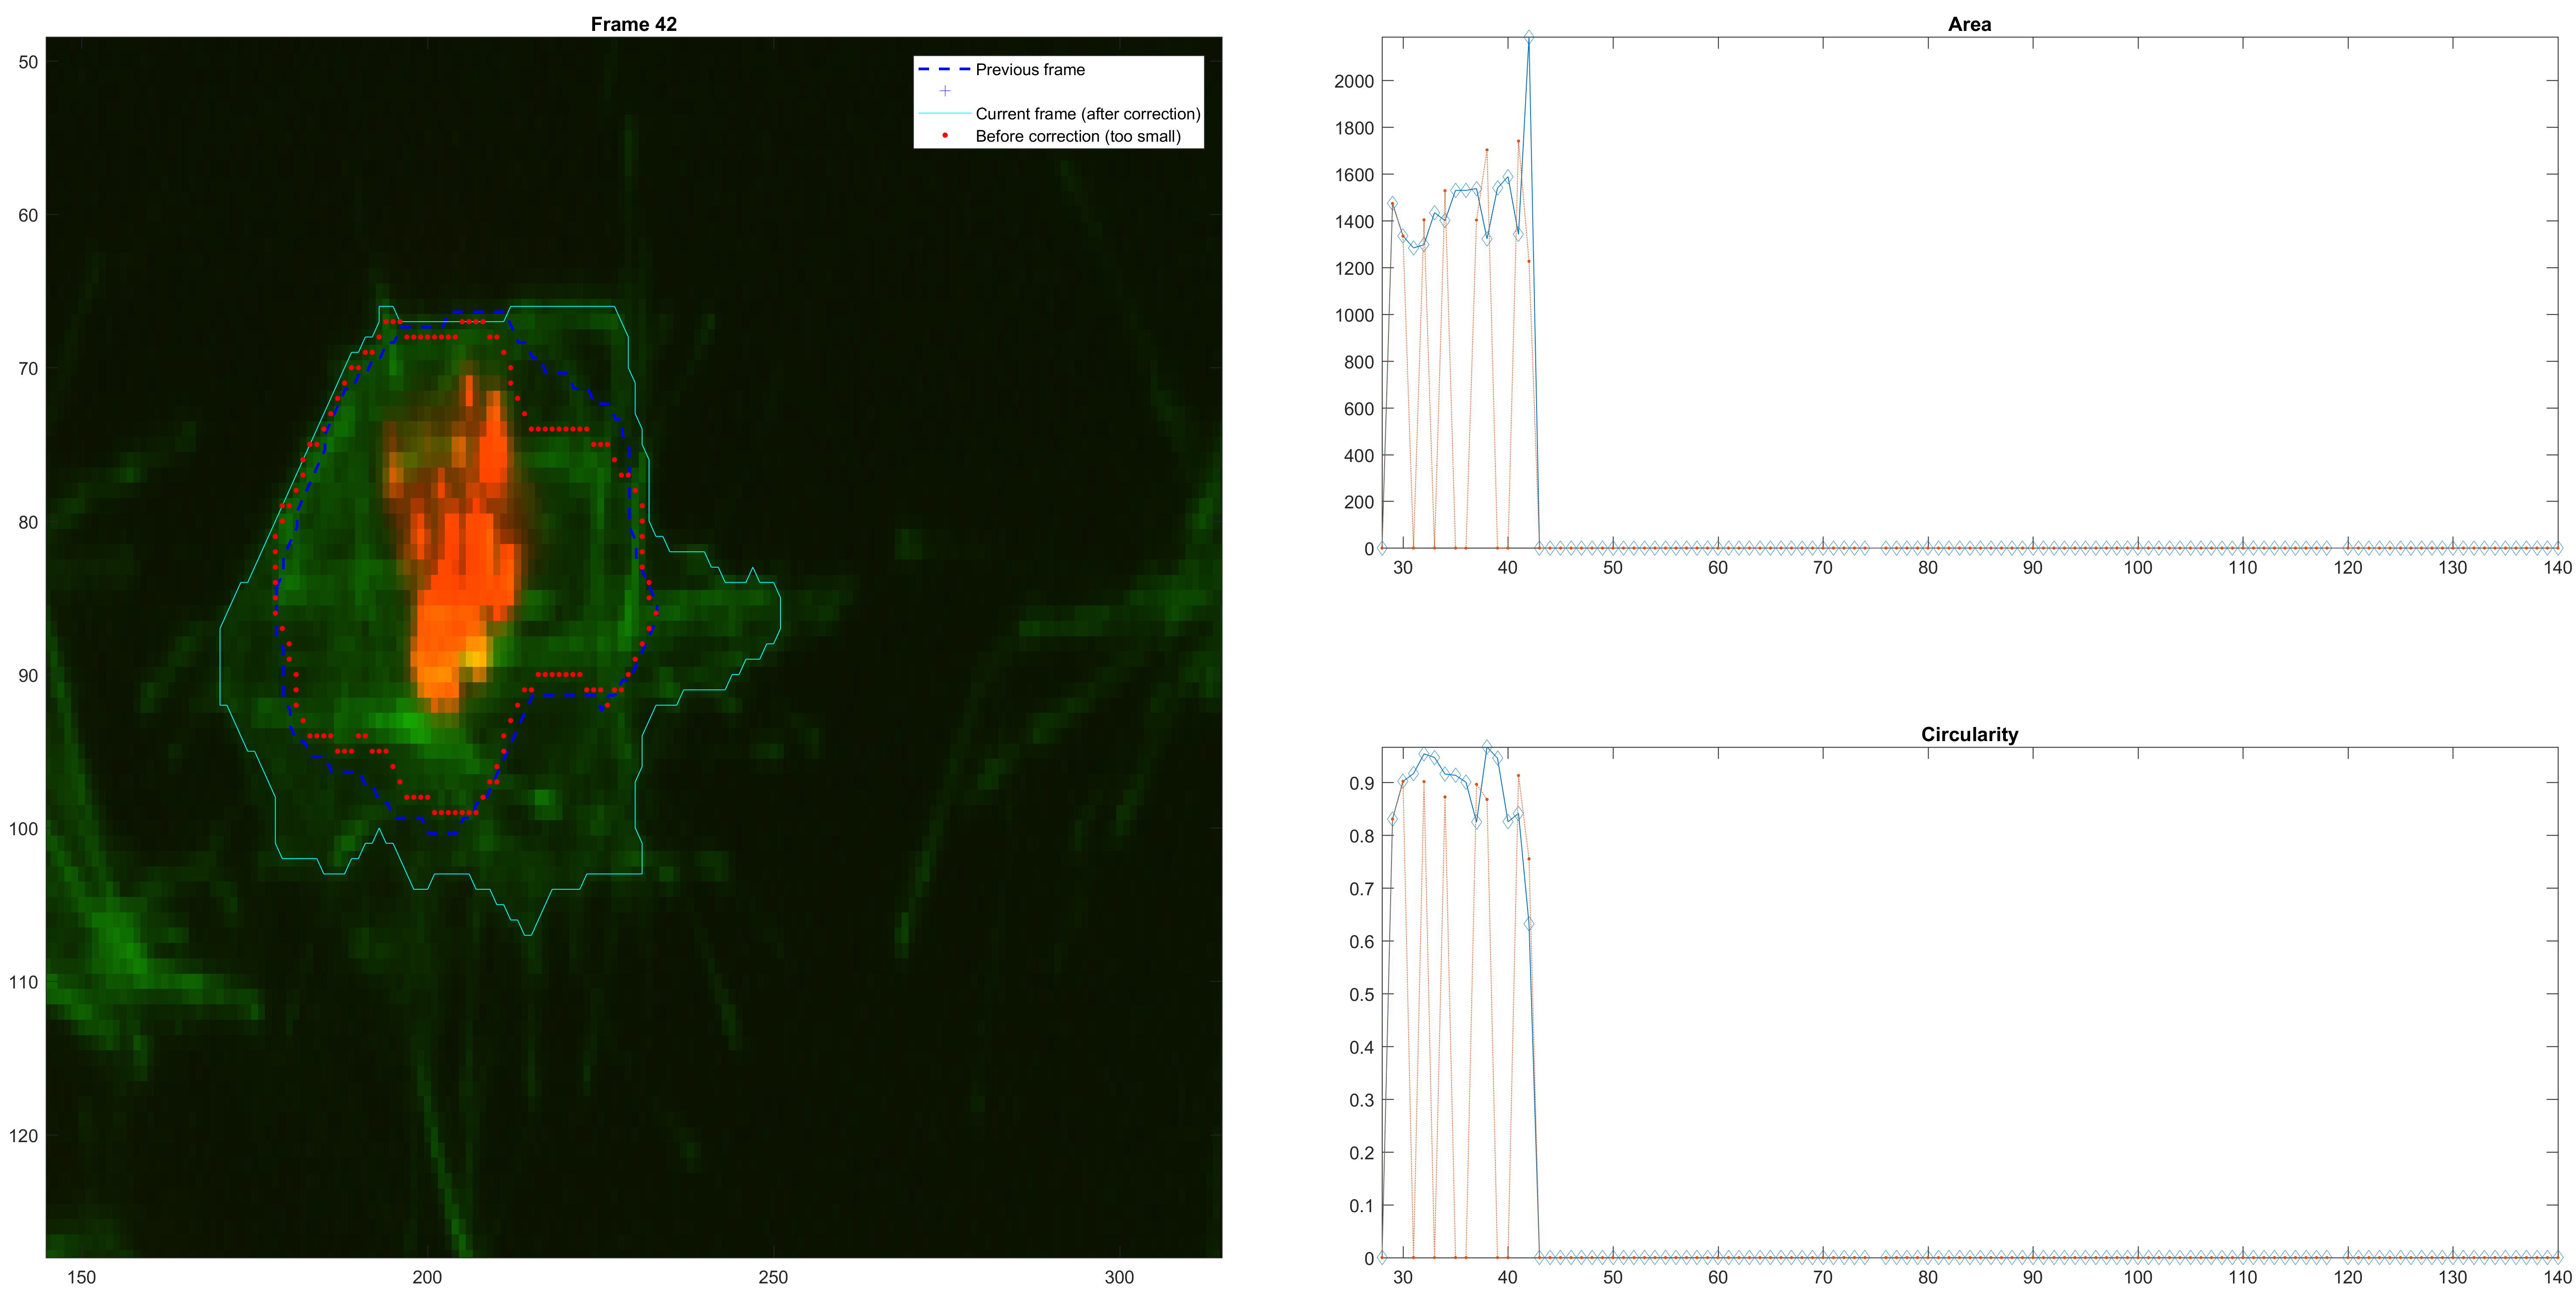Click y-axis tick "1800" on Area plot
This screenshot has width=2576, height=1292.
tap(1354, 128)
